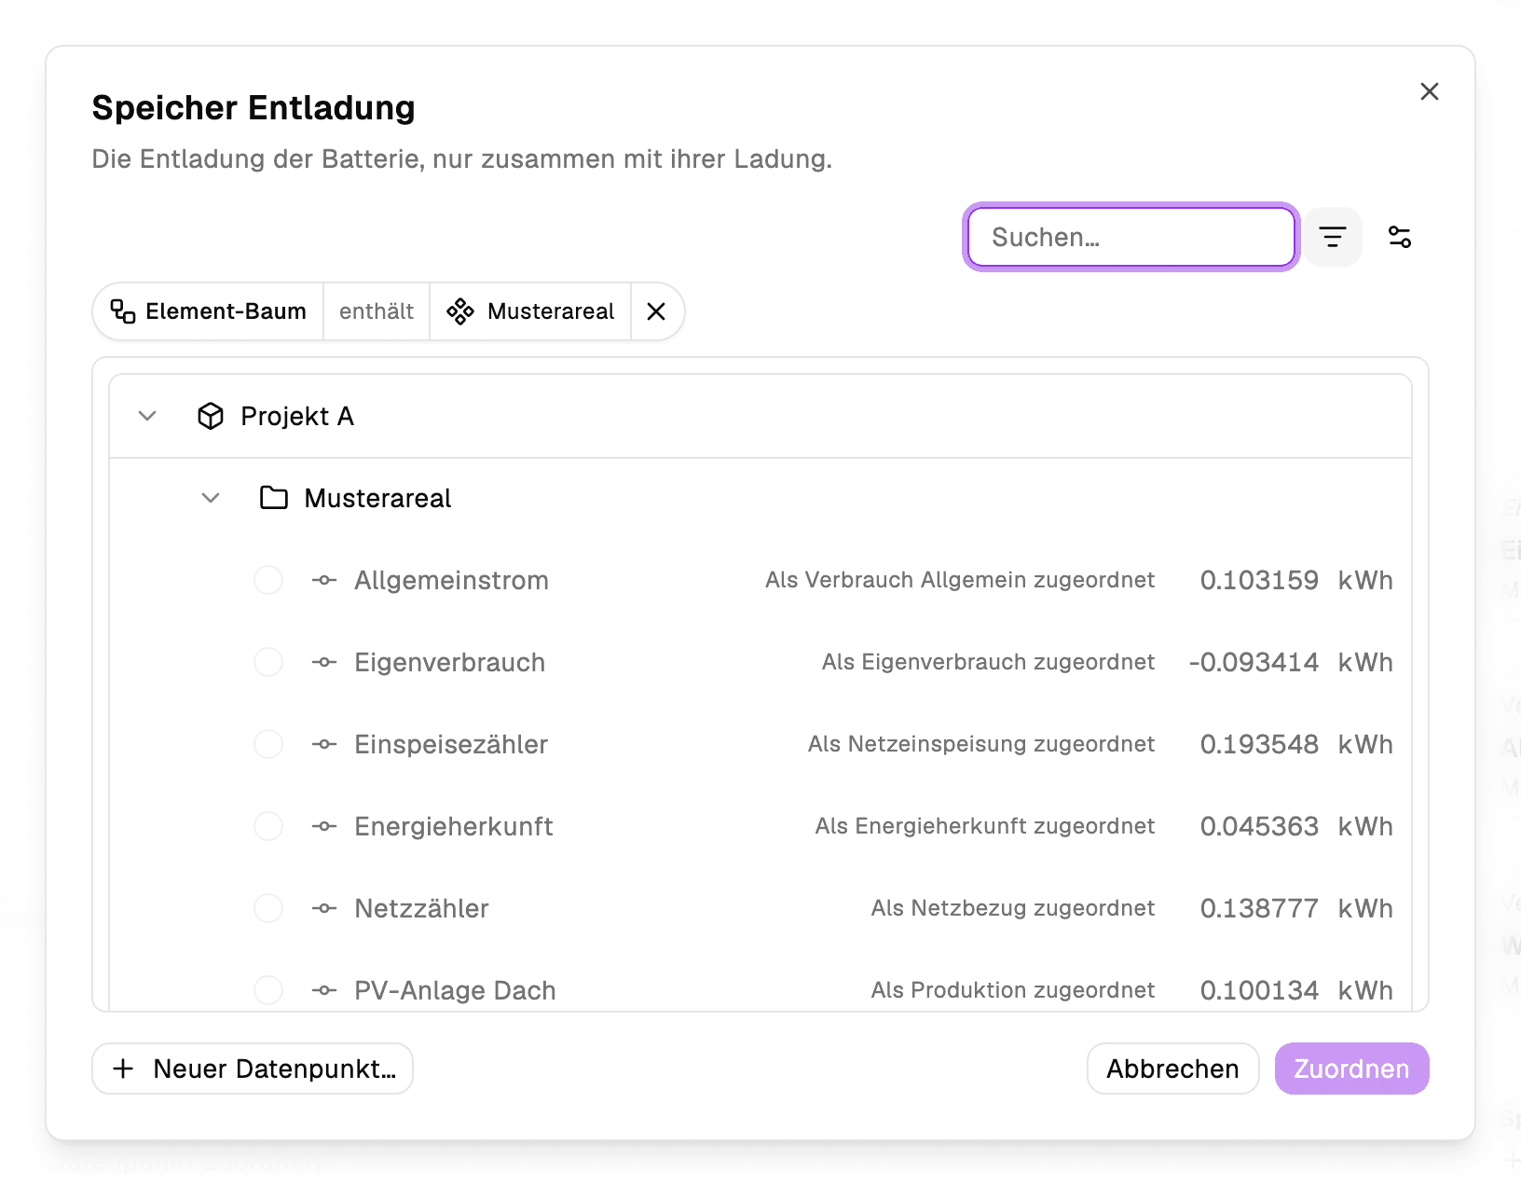Click the Zuordnen button
This screenshot has height=1186, width=1521.
click(1351, 1069)
